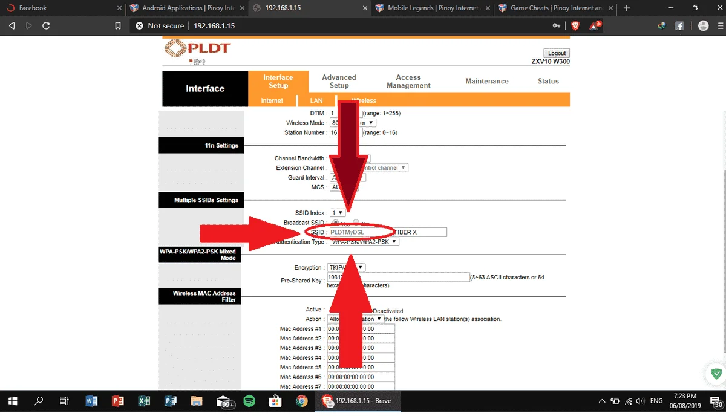The image size is (726, 416).
Task: Open the Publisher app on the taskbar
Action: (x=170, y=400)
